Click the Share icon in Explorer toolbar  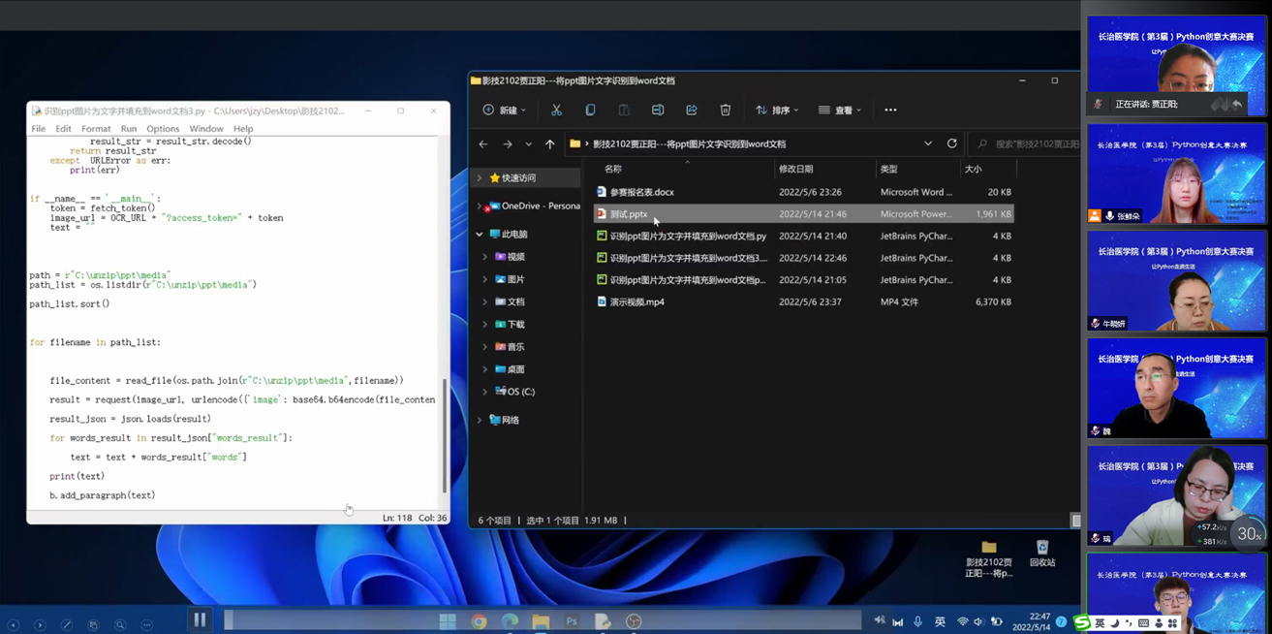[692, 111]
